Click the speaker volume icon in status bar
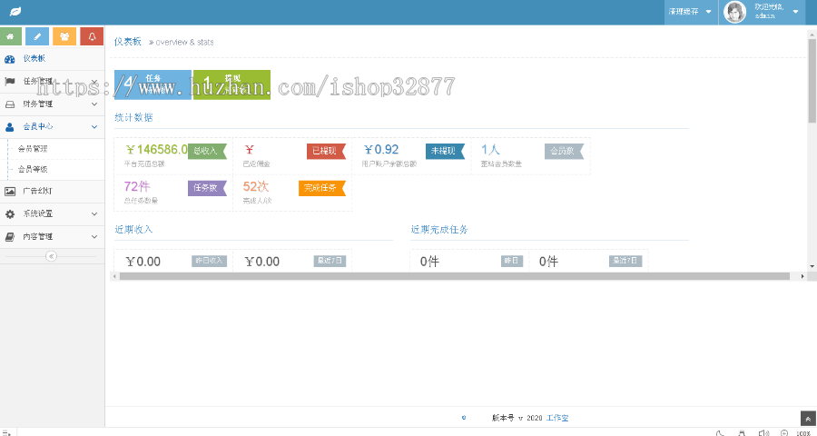Screen dimensions: 817x436 coord(763,432)
